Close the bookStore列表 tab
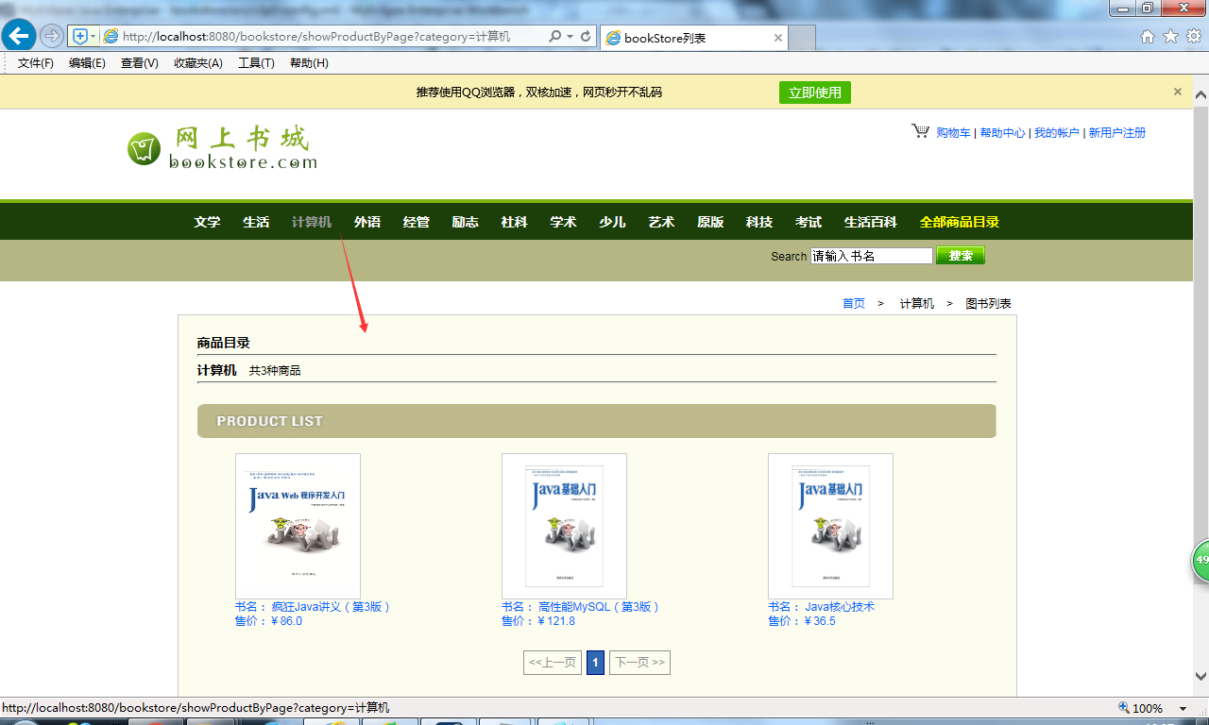 point(778,38)
